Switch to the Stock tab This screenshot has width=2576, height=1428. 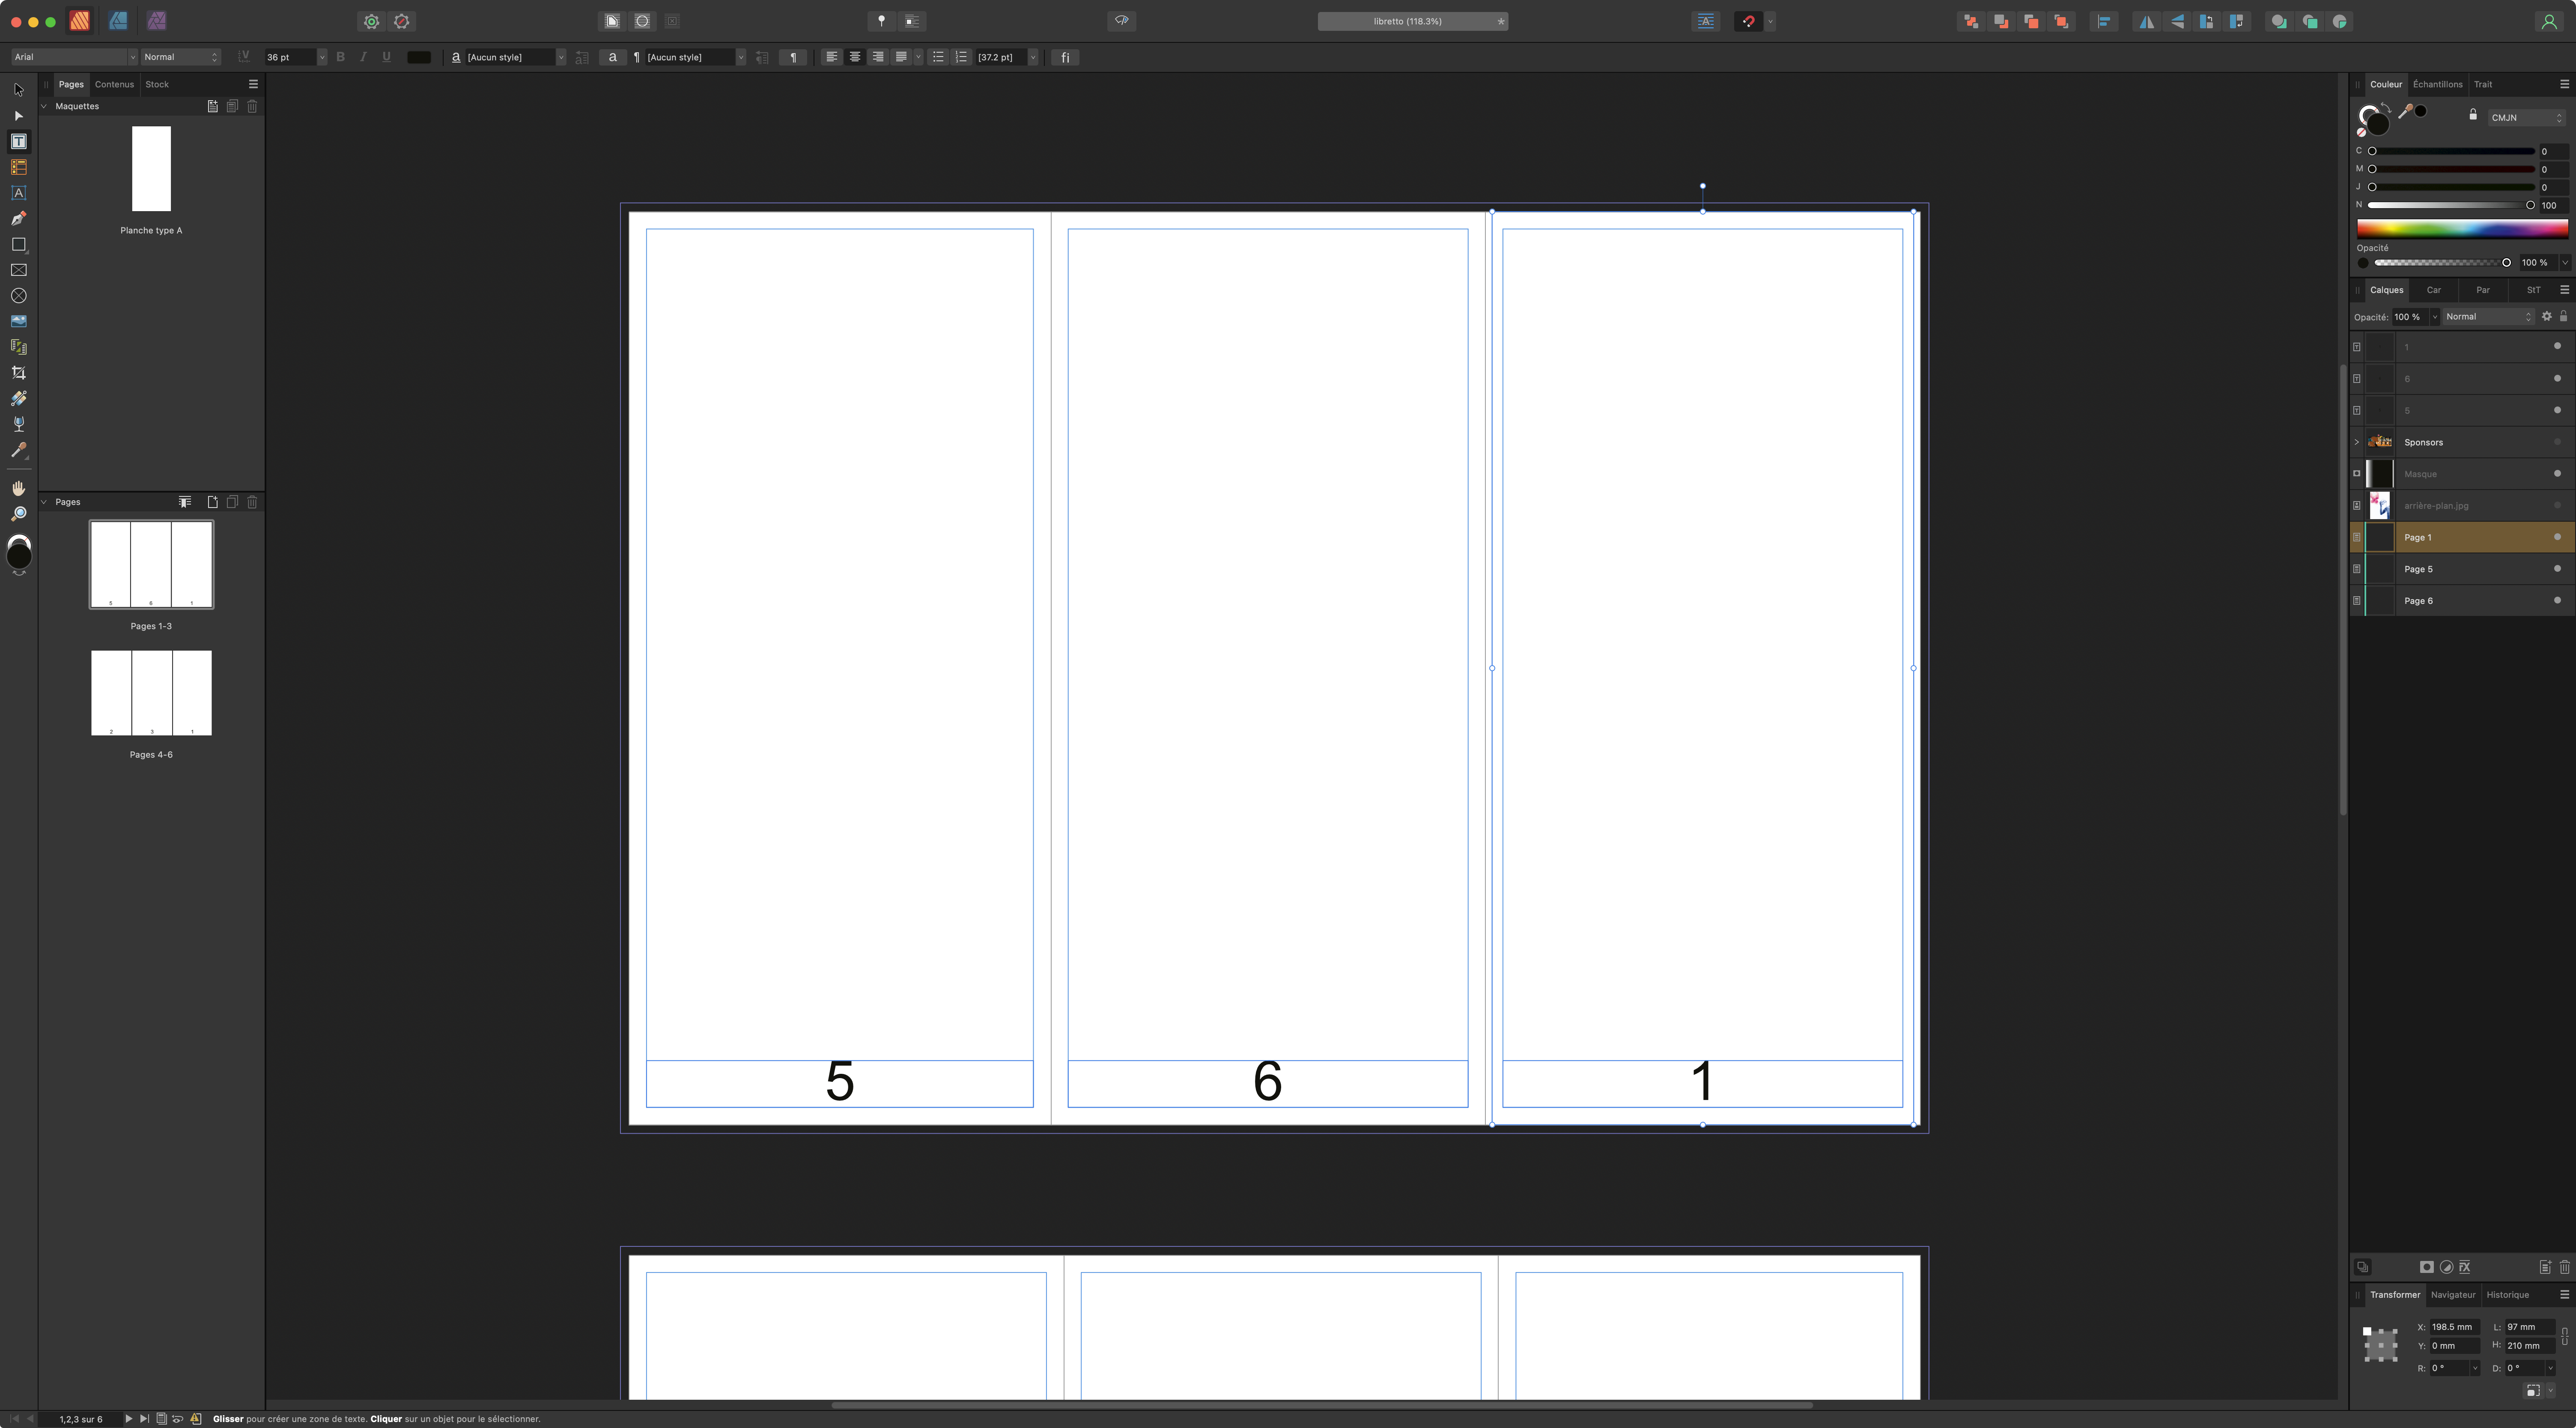(x=157, y=85)
